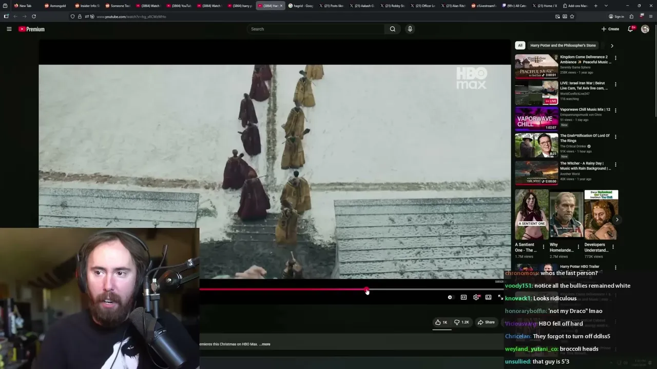Open the WorldConflictLive247 channel link
This screenshot has height=369, width=657.
pos(575,94)
